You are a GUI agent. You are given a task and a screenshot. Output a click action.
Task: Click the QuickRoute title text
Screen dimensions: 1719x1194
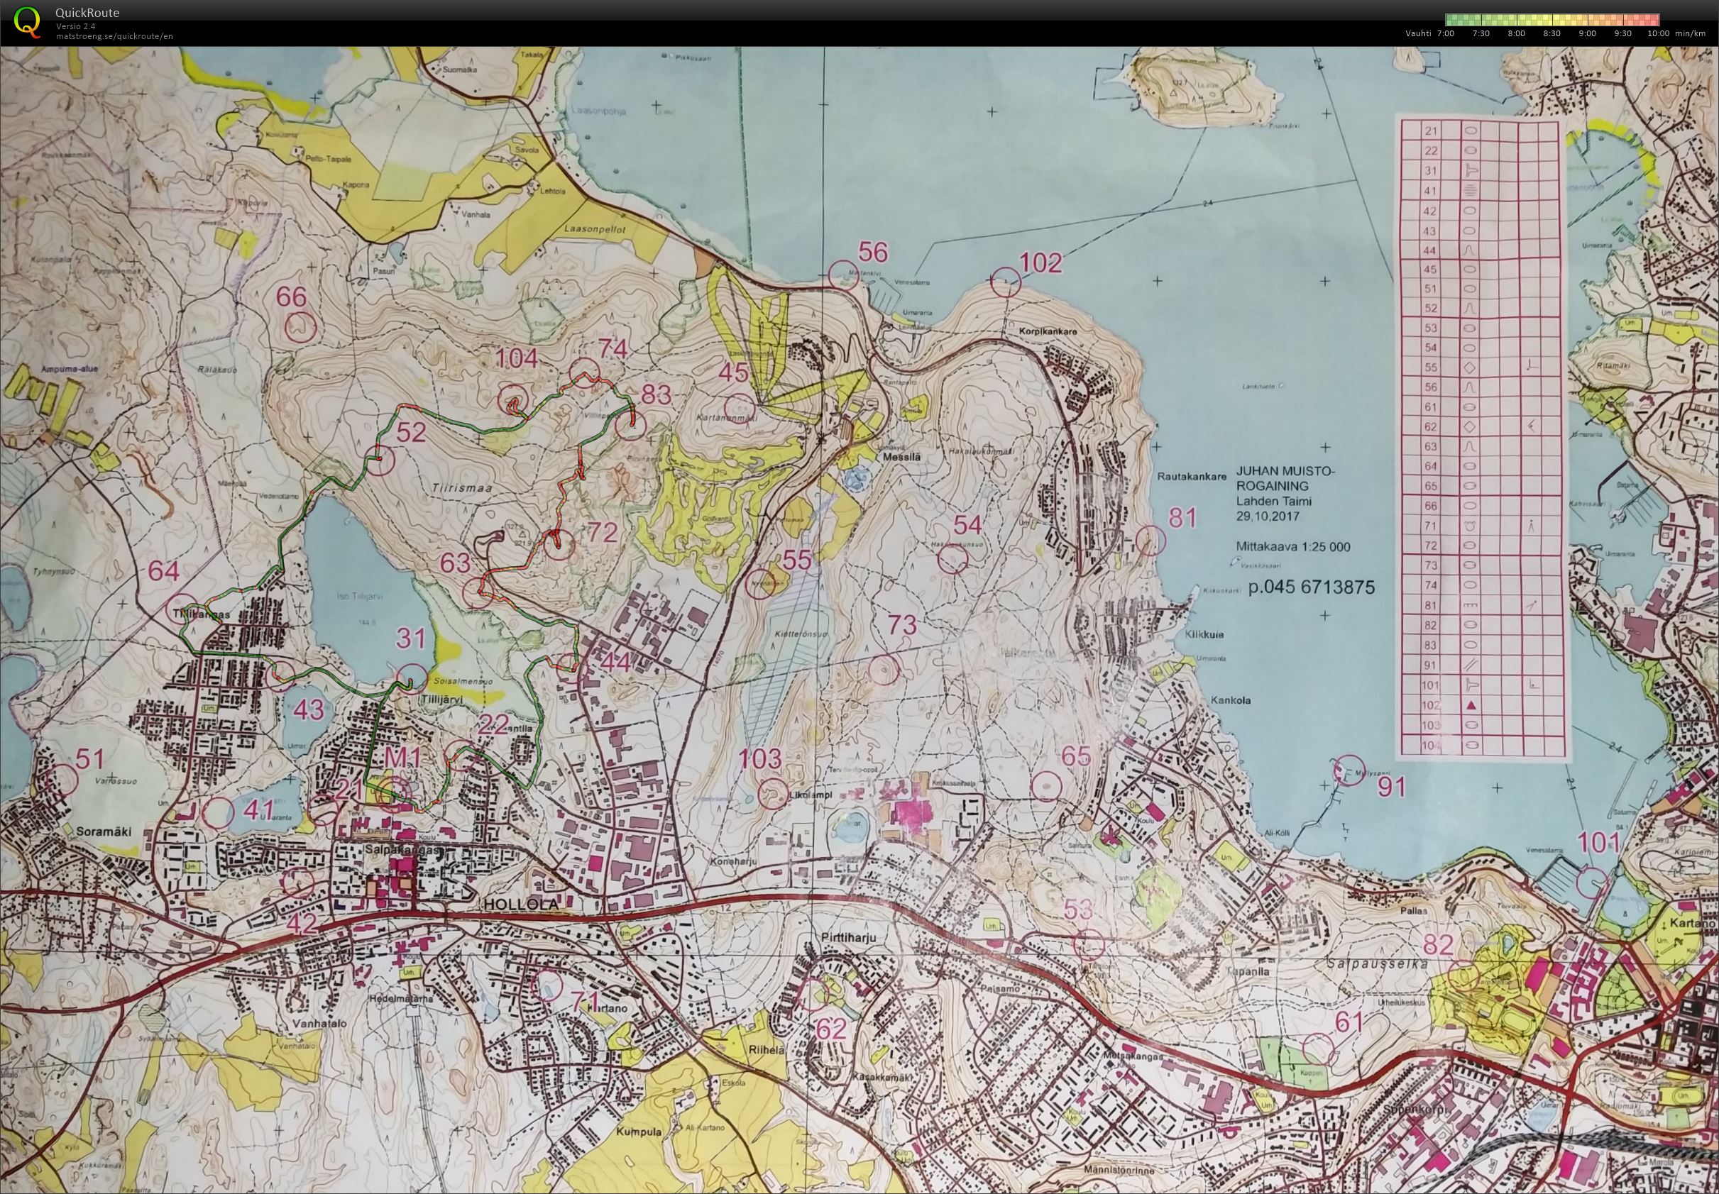(x=87, y=13)
